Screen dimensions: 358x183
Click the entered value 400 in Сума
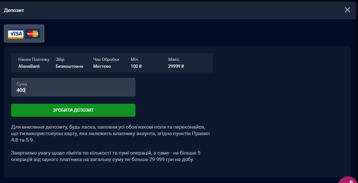pos(21,90)
